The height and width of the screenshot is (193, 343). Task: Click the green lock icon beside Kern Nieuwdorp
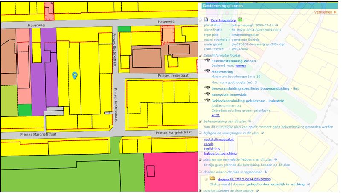[240, 19]
